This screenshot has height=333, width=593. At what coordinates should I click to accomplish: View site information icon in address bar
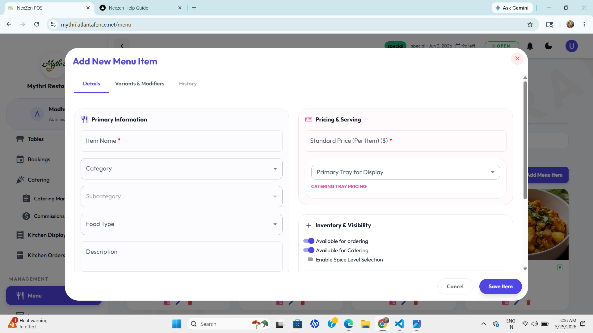click(53, 24)
